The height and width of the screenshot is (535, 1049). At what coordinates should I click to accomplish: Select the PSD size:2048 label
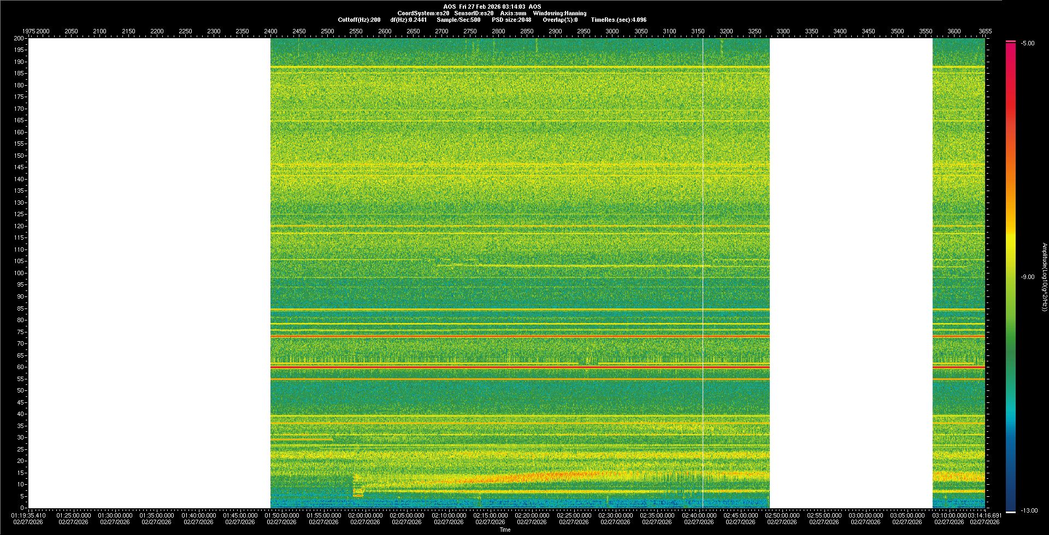tap(511, 20)
